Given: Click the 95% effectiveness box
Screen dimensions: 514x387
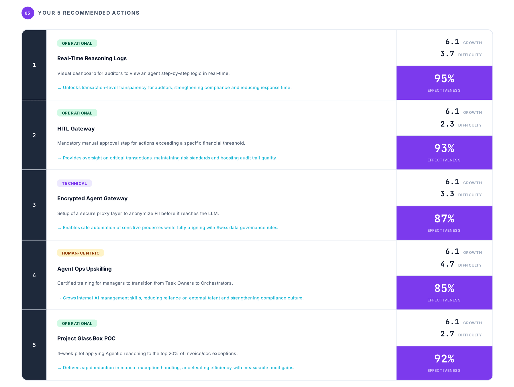Looking at the screenshot, I should point(444,83).
